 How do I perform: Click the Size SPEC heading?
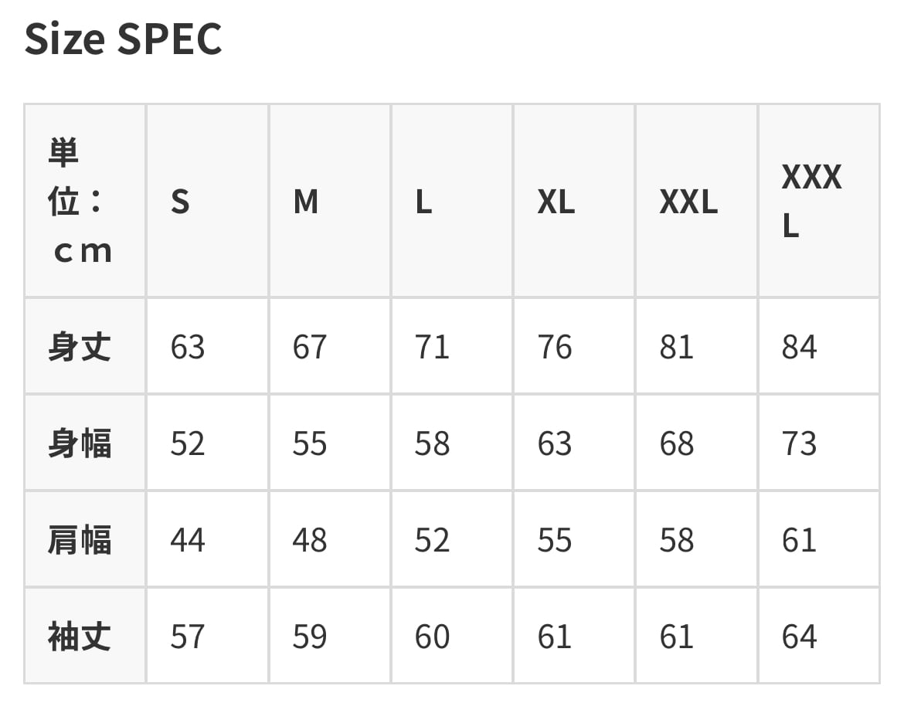[x=124, y=39]
